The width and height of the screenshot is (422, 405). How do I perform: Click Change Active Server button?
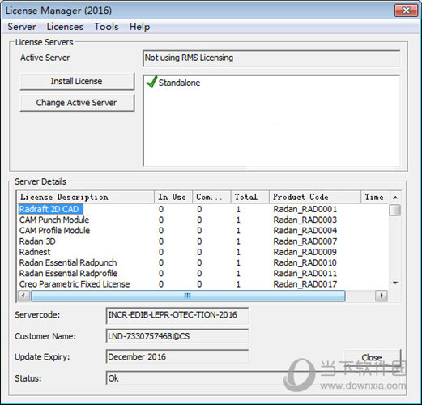coord(77,103)
